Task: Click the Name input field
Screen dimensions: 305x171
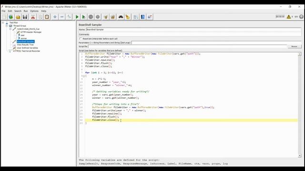Action: click(193, 29)
